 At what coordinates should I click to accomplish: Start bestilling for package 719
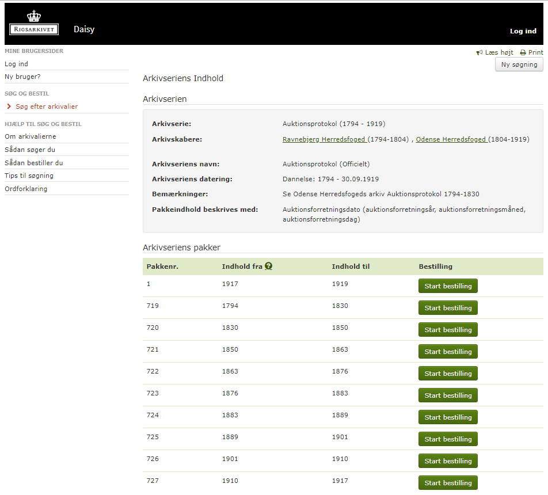point(448,308)
